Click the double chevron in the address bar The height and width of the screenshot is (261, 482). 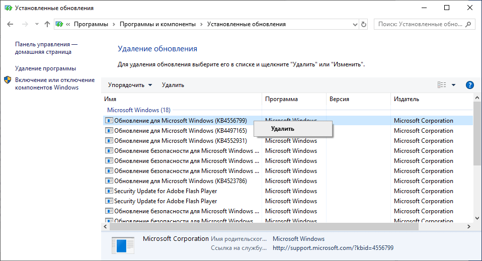pyautogui.click(x=68, y=24)
